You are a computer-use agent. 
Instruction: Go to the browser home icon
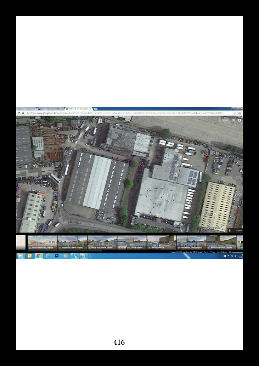tap(23, 113)
